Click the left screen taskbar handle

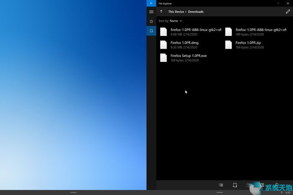coord(73,192)
